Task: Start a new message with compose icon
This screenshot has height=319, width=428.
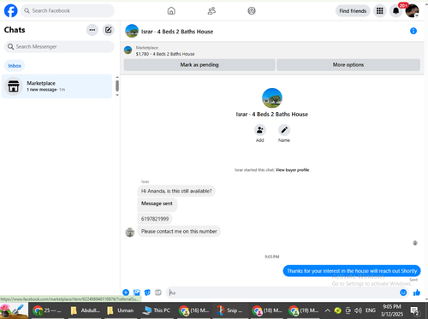Action: click(109, 30)
